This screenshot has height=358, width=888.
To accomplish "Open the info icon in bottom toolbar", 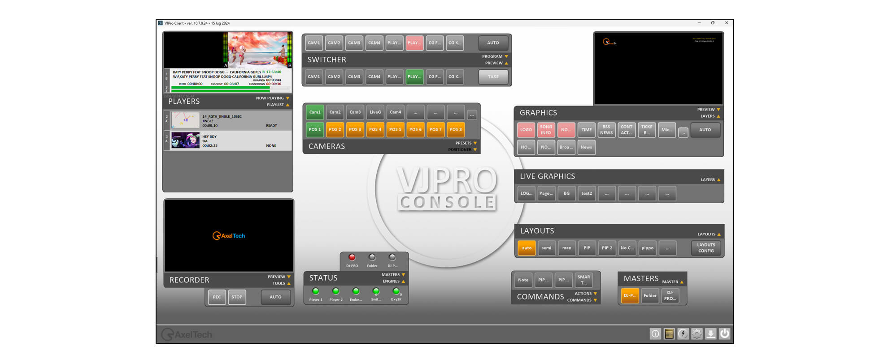I will click(655, 334).
